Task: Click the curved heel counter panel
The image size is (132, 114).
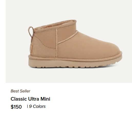Action: click(41, 48)
